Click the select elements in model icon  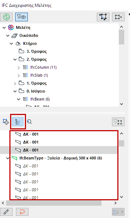pyautogui.click(x=103, y=17)
